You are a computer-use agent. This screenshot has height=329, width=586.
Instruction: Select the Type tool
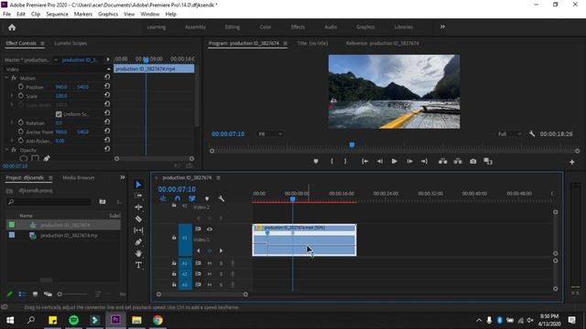(138, 265)
